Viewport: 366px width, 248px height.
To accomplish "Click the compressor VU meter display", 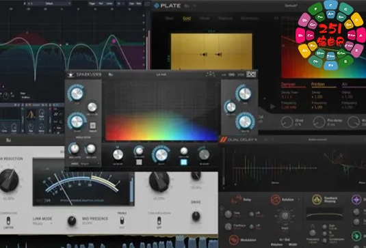I will [83, 182].
